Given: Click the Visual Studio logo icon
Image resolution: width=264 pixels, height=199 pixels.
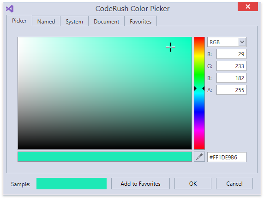Looking at the screenshot, I should 10,9.
